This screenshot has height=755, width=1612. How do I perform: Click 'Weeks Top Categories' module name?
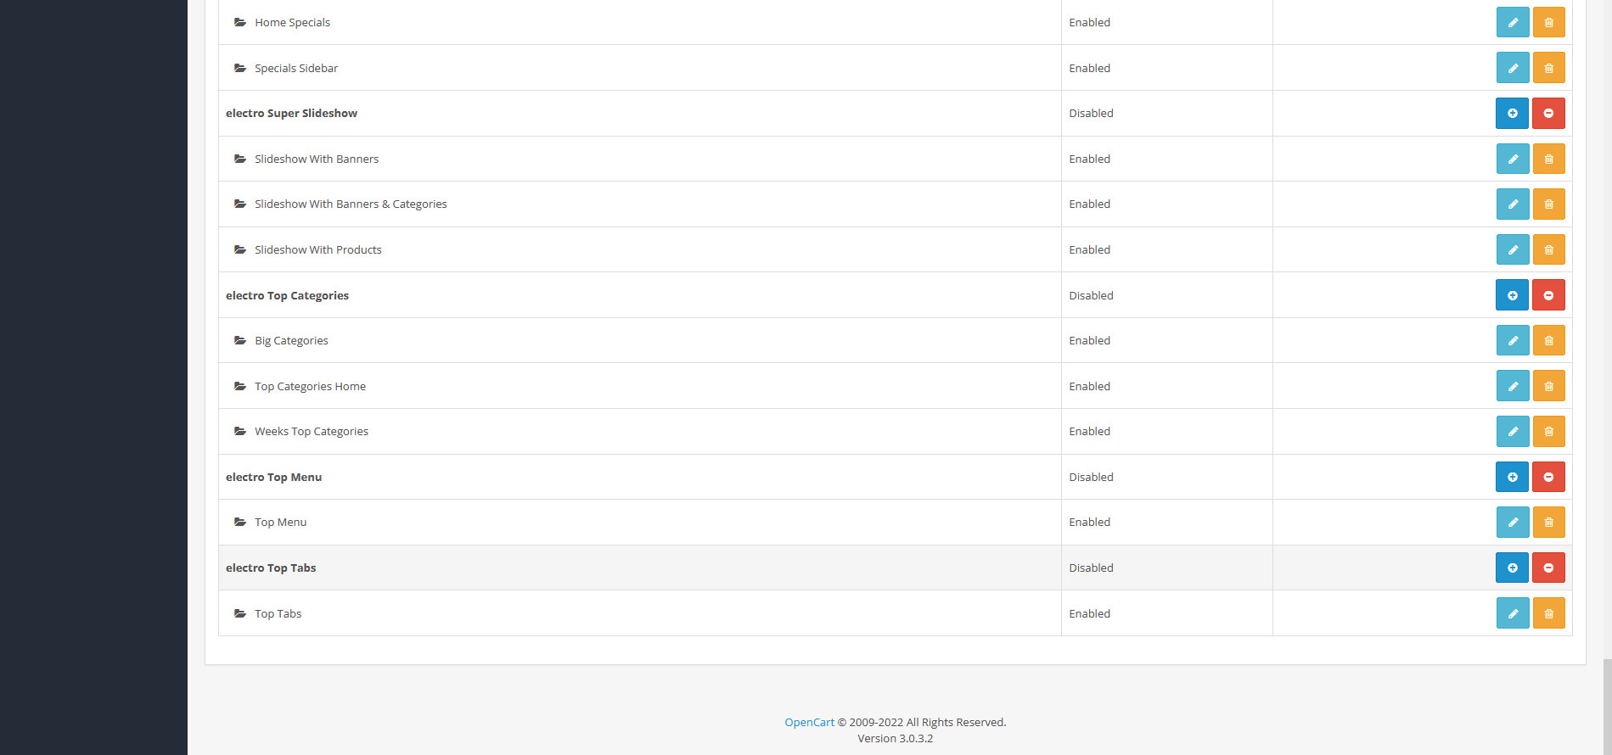312,431
